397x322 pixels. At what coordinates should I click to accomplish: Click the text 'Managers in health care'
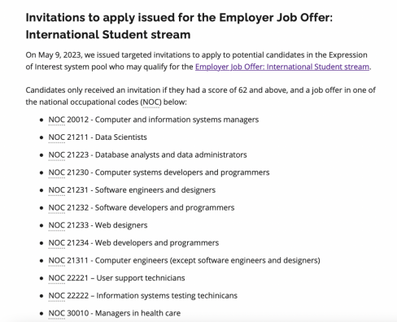point(137,313)
